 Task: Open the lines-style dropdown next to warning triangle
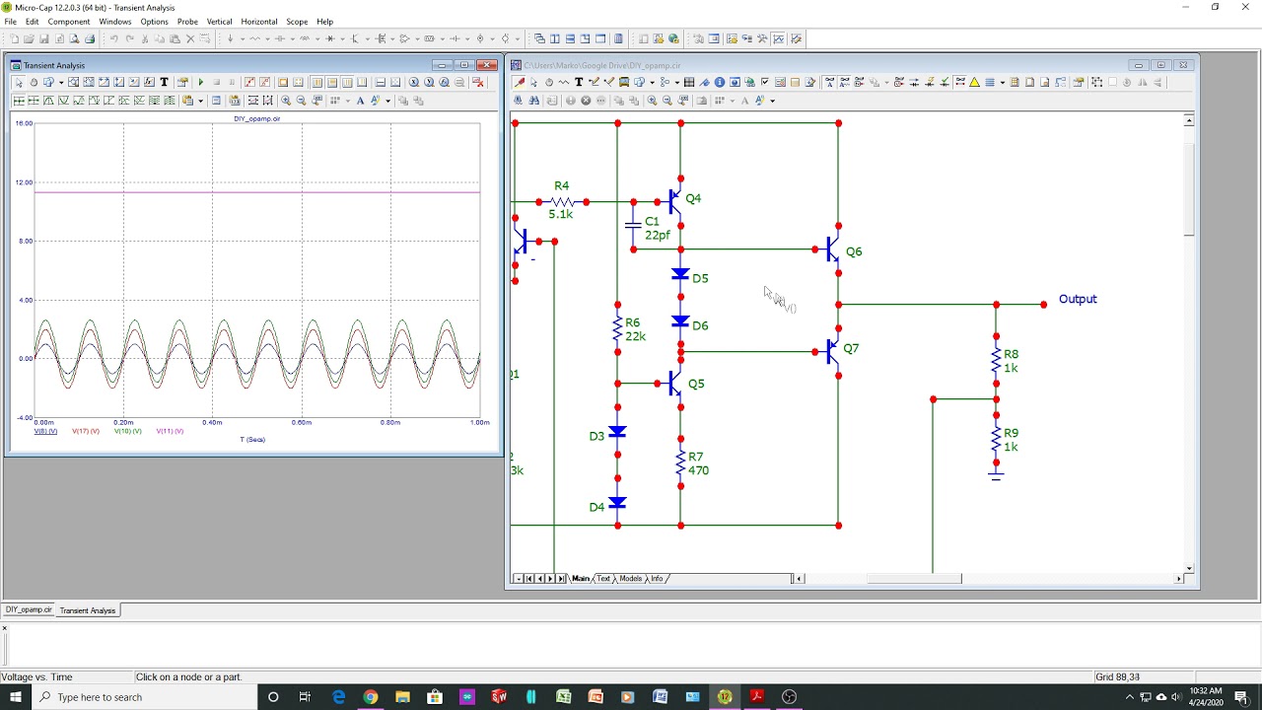click(x=1003, y=82)
